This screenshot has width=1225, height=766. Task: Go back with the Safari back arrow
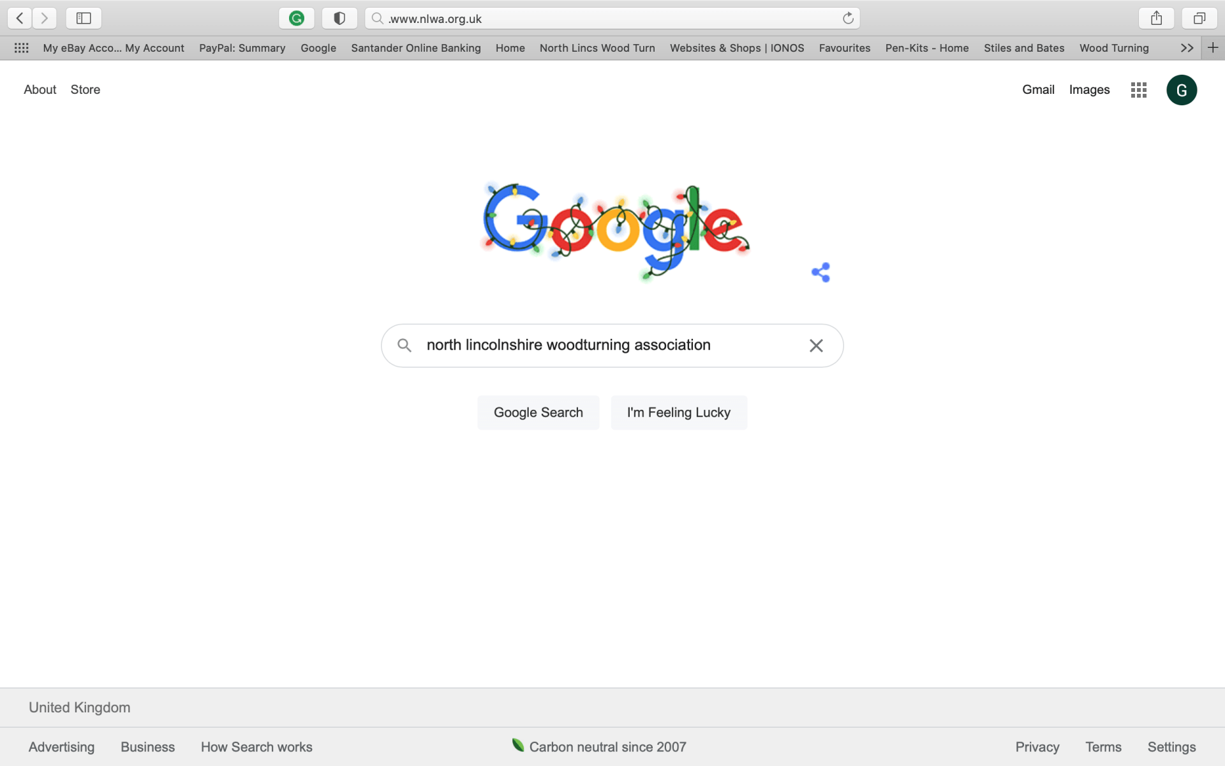coord(20,19)
